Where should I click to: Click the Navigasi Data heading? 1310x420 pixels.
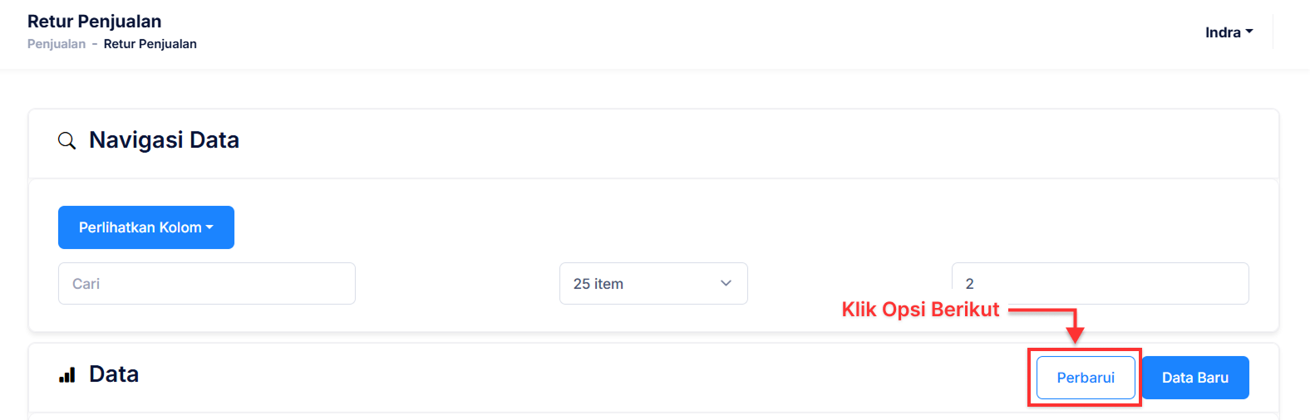tap(165, 140)
